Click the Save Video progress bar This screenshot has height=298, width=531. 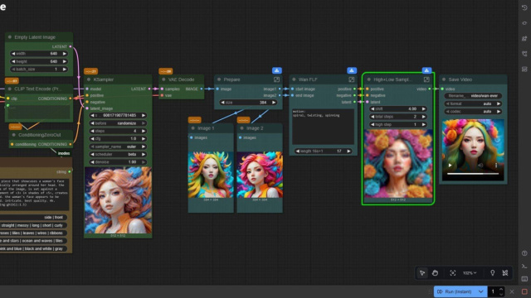point(473,174)
